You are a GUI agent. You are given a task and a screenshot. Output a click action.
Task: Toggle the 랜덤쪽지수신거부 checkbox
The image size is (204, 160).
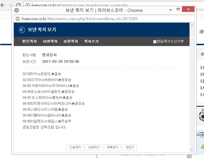(x=155, y=42)
